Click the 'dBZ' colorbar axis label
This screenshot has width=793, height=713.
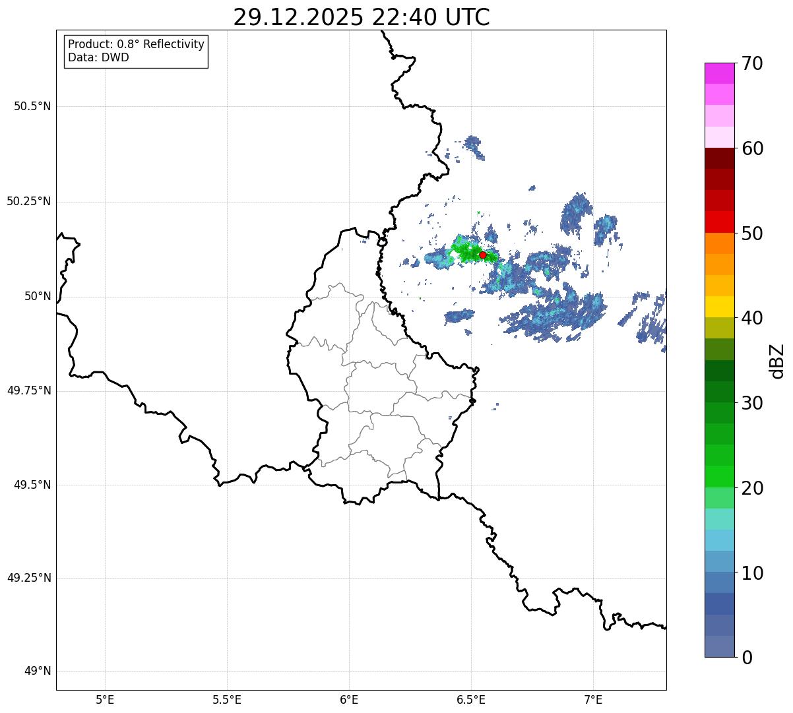click(x=778, y=361)
